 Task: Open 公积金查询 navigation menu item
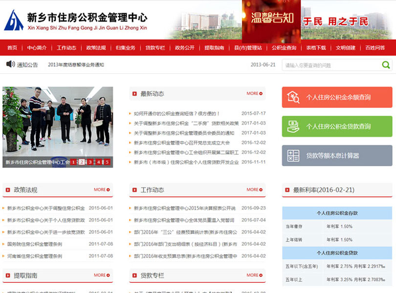click(284, 48)
